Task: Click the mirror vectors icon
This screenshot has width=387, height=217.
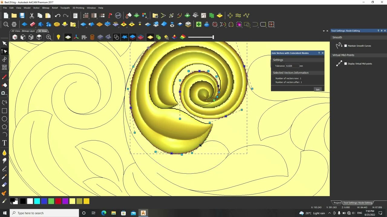Action: [x=231, y=24]
